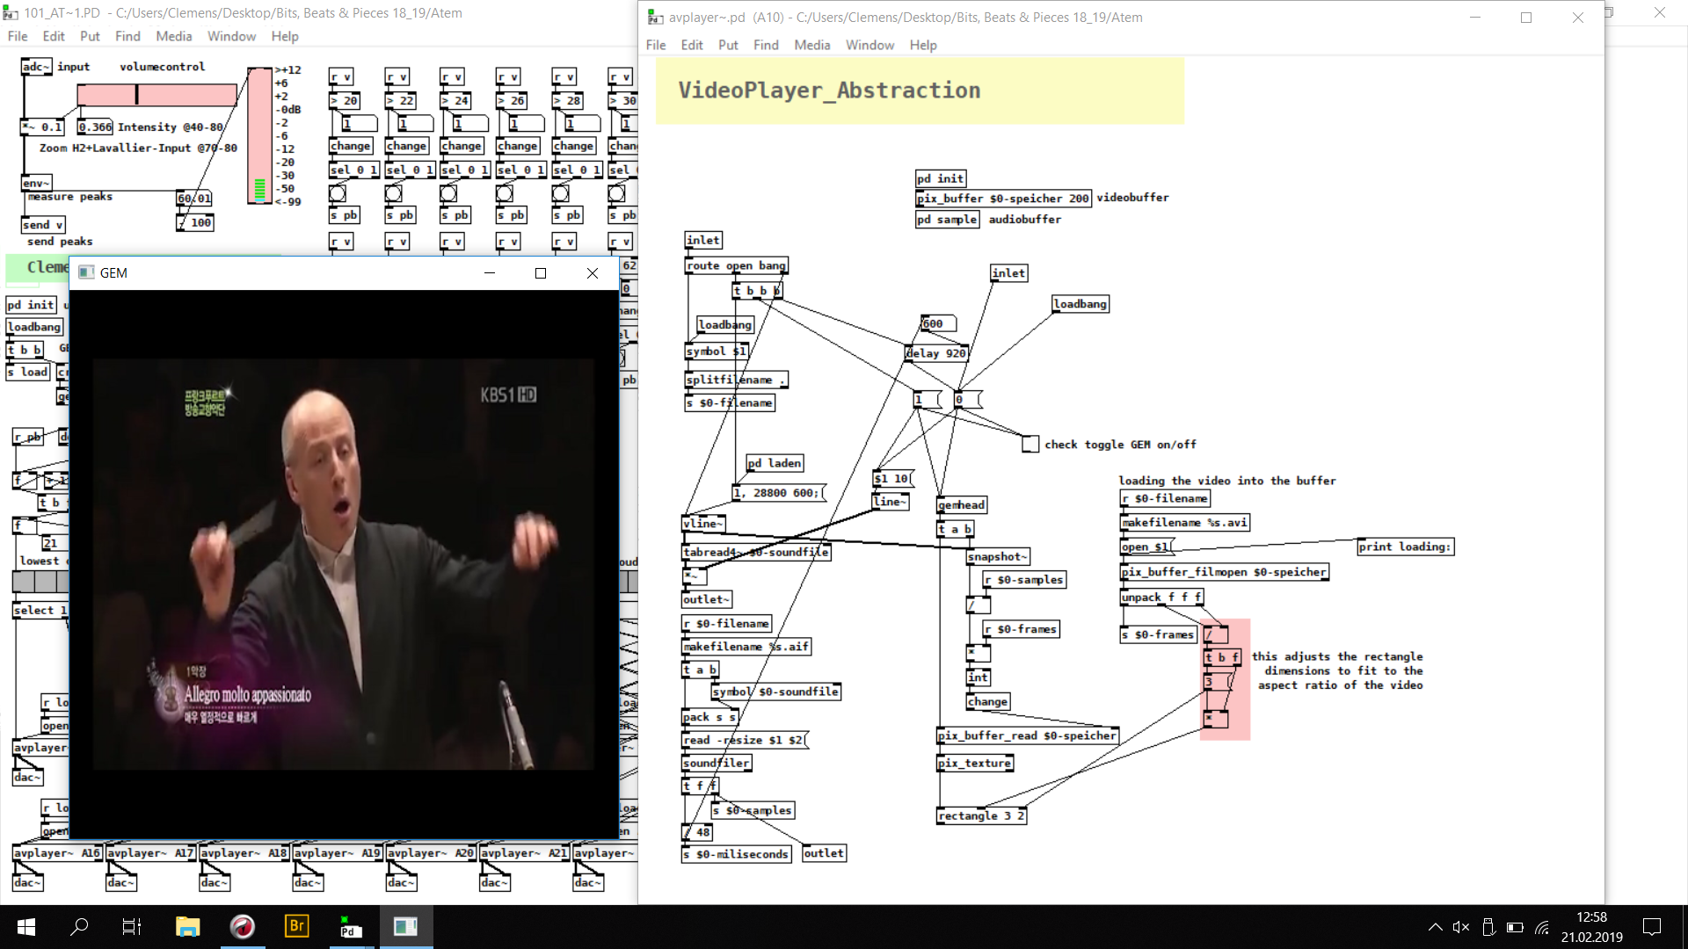Select the 'avplayer~ A16' abstraction
This screenshot has width=1688, height=949.
click(57, 853)
